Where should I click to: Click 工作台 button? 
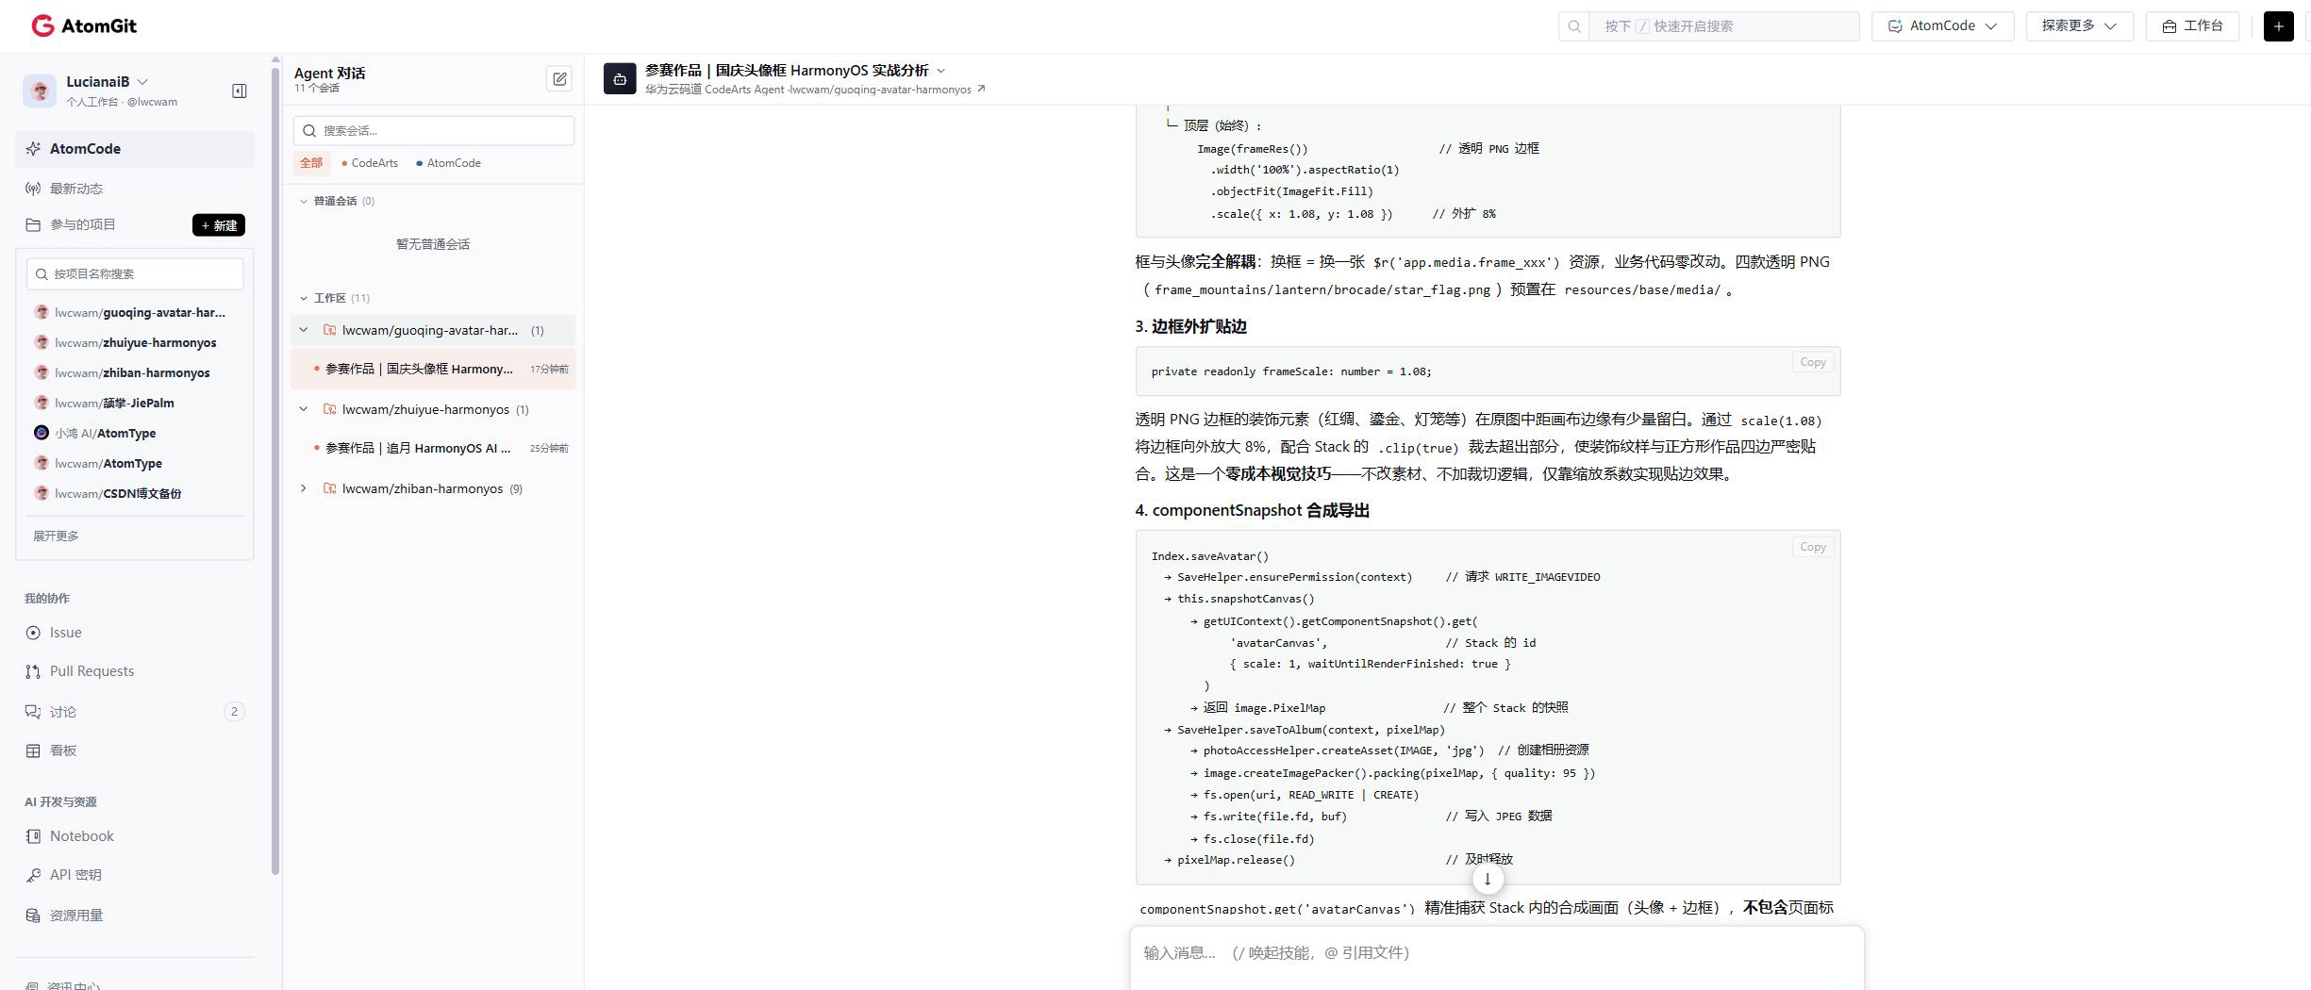point(2192,26)
